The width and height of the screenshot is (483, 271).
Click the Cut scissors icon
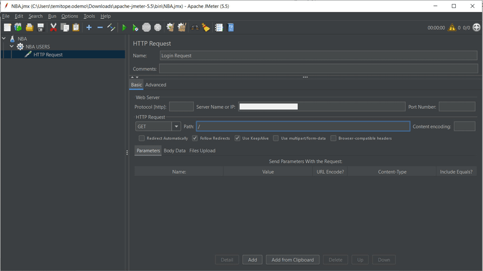pyautogui.click(x=54, y=28)
